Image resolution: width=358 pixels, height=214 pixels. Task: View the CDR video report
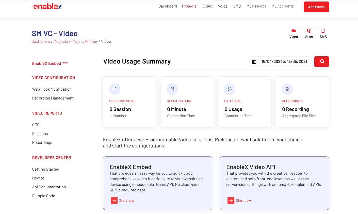pos(36,125)
